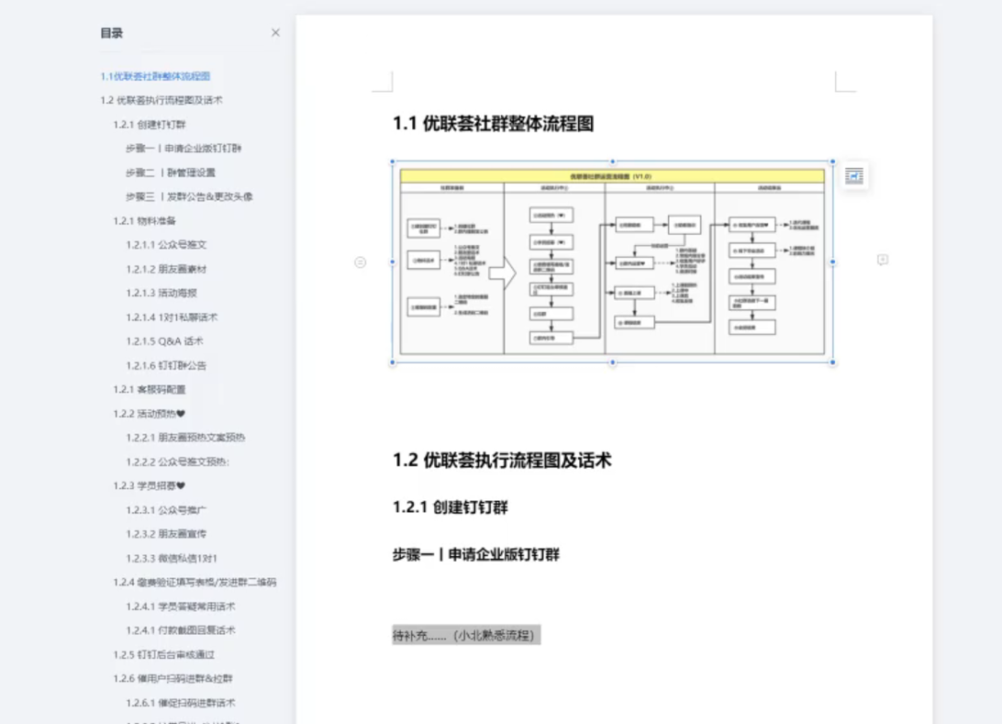Open 1.2.4 缴费验证填写表格/发进群二维码
This screenshot has width=1002, height=724.
pyautogui.click(x=195, y=583)
